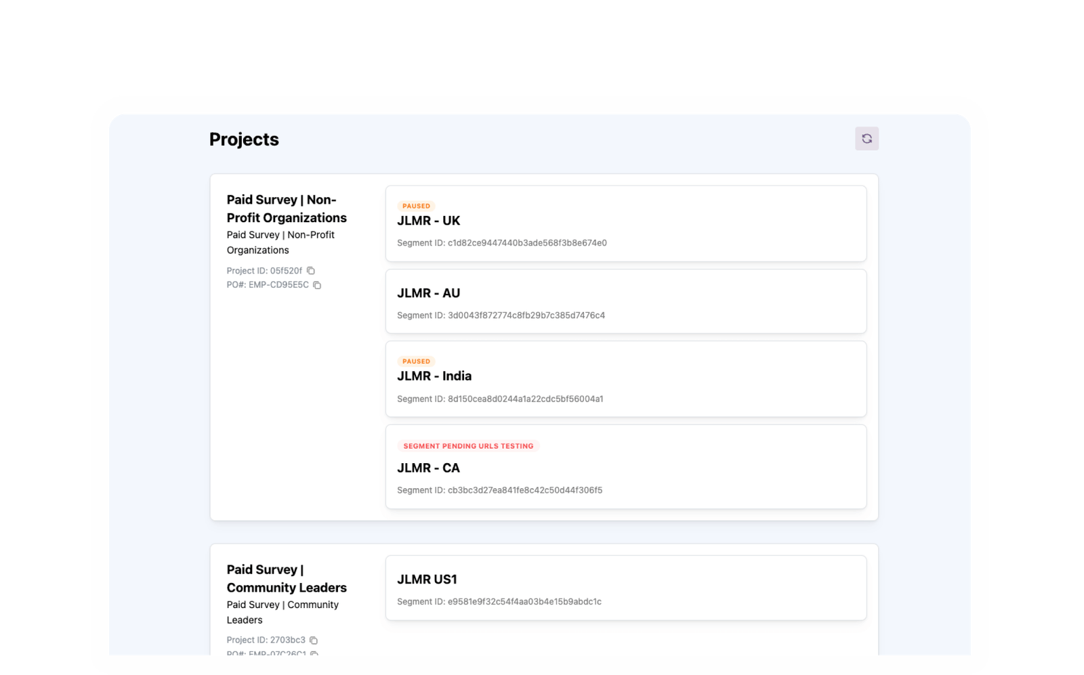The image size is (1084, 675).
Task: Open Paid Survey Community Leaders project title
Action: (x=287, y=578)
